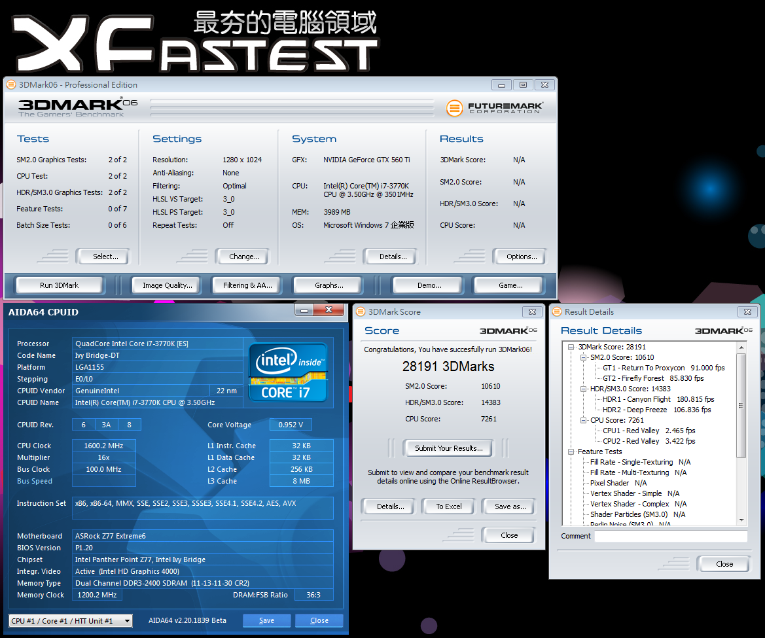
Task: Open Image Quality settings
Action: click(167, 285)
